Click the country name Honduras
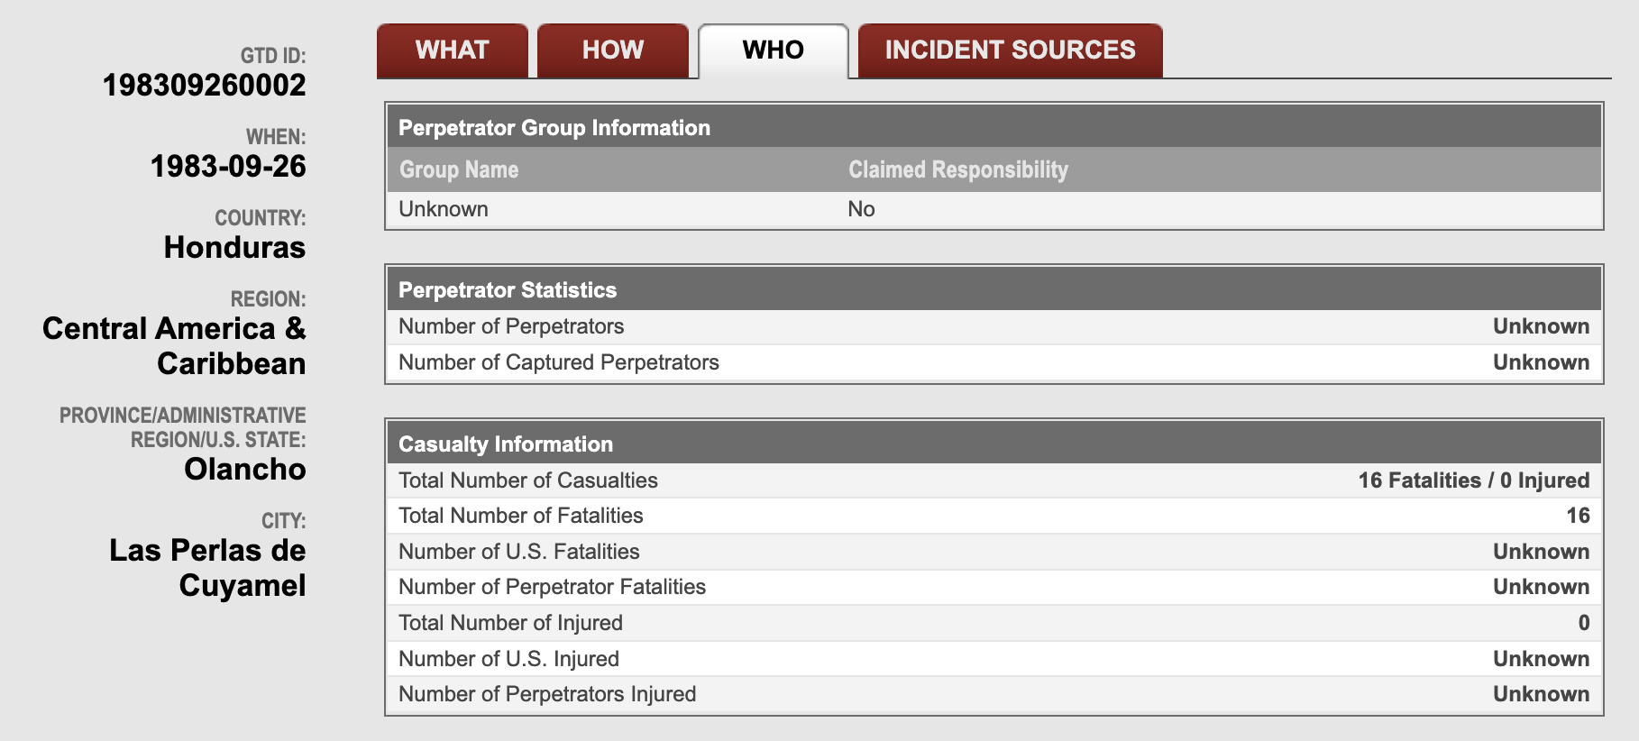Screen dimensions: 1639x741 pos(234,247)
